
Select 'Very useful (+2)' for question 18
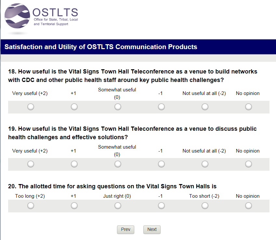click(x=31, y=107)
